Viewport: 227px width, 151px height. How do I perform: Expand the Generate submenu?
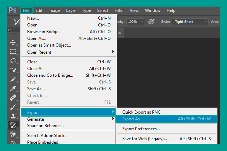pyautogui.click(x=68, y=119)
